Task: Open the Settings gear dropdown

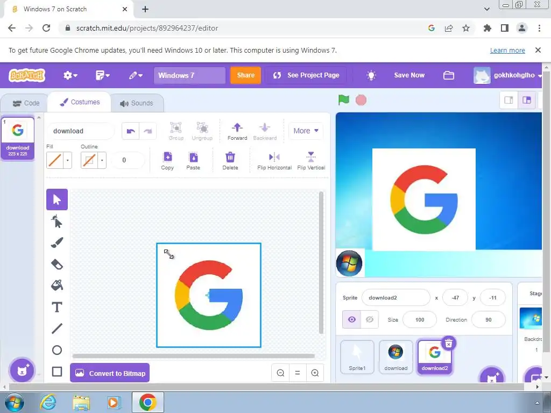Action: click(70, 75)
